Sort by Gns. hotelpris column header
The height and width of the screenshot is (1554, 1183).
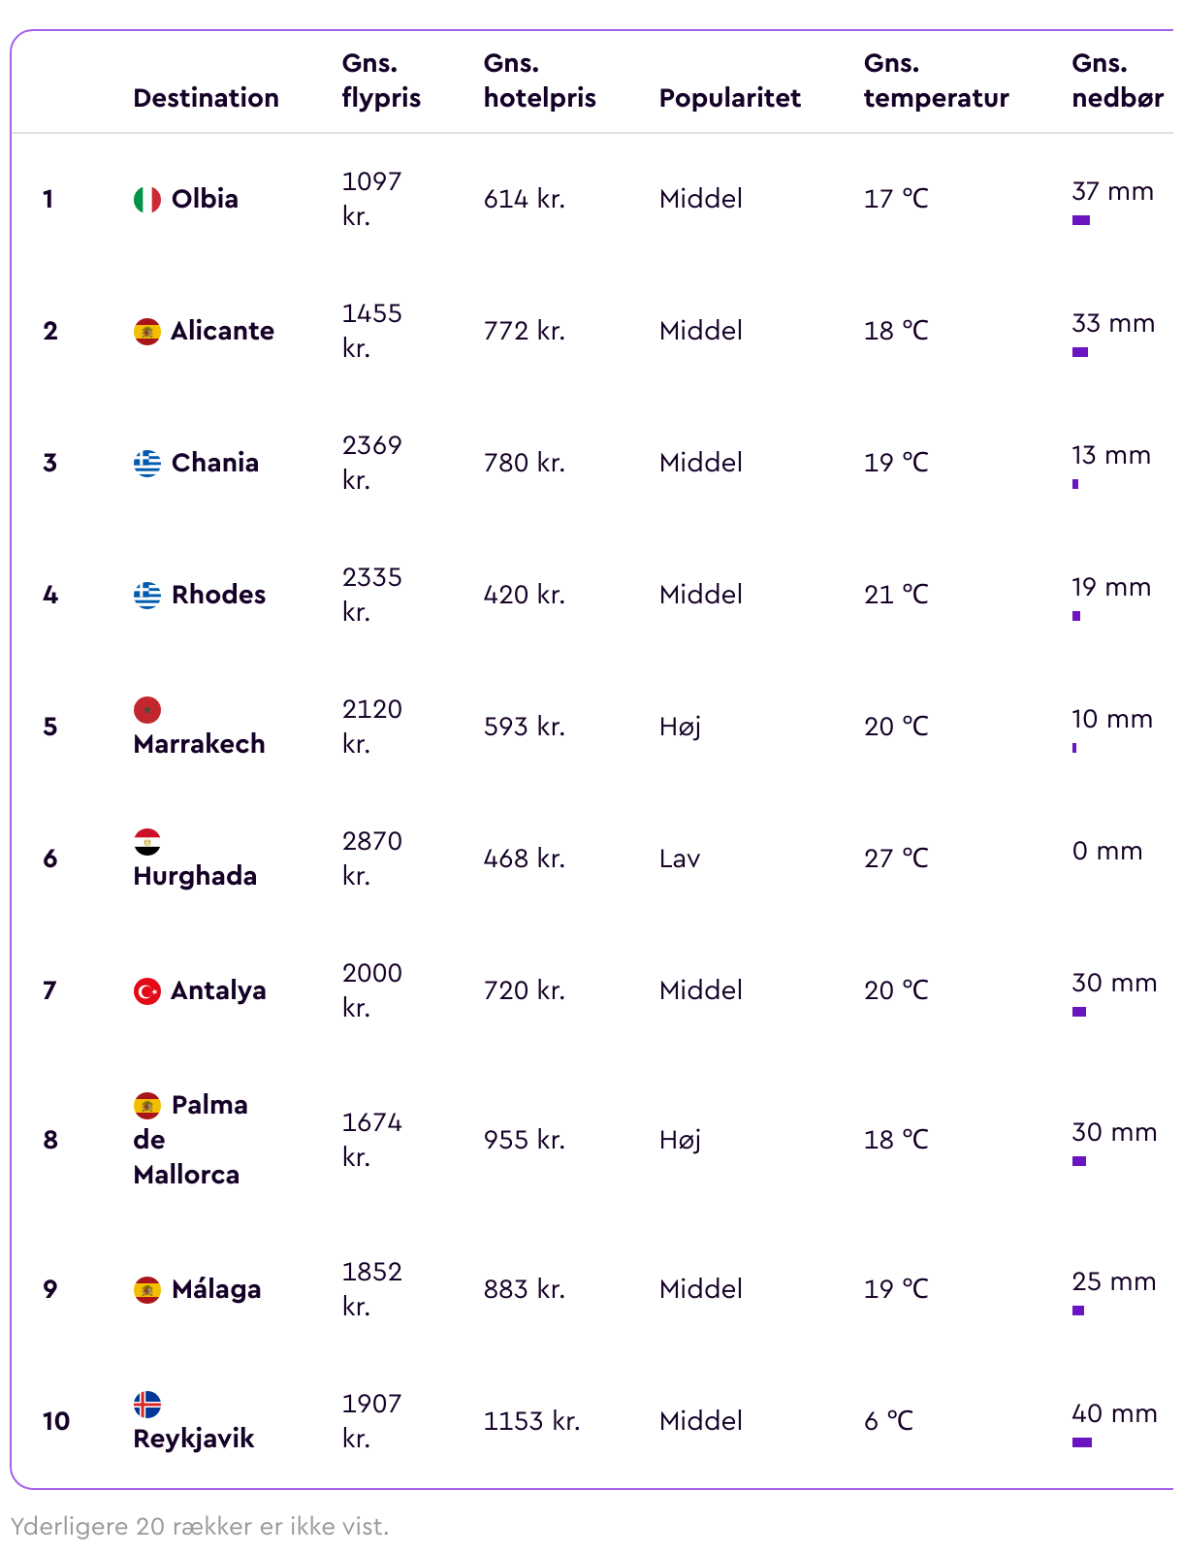pyautogui.click(x=539, y=81)
